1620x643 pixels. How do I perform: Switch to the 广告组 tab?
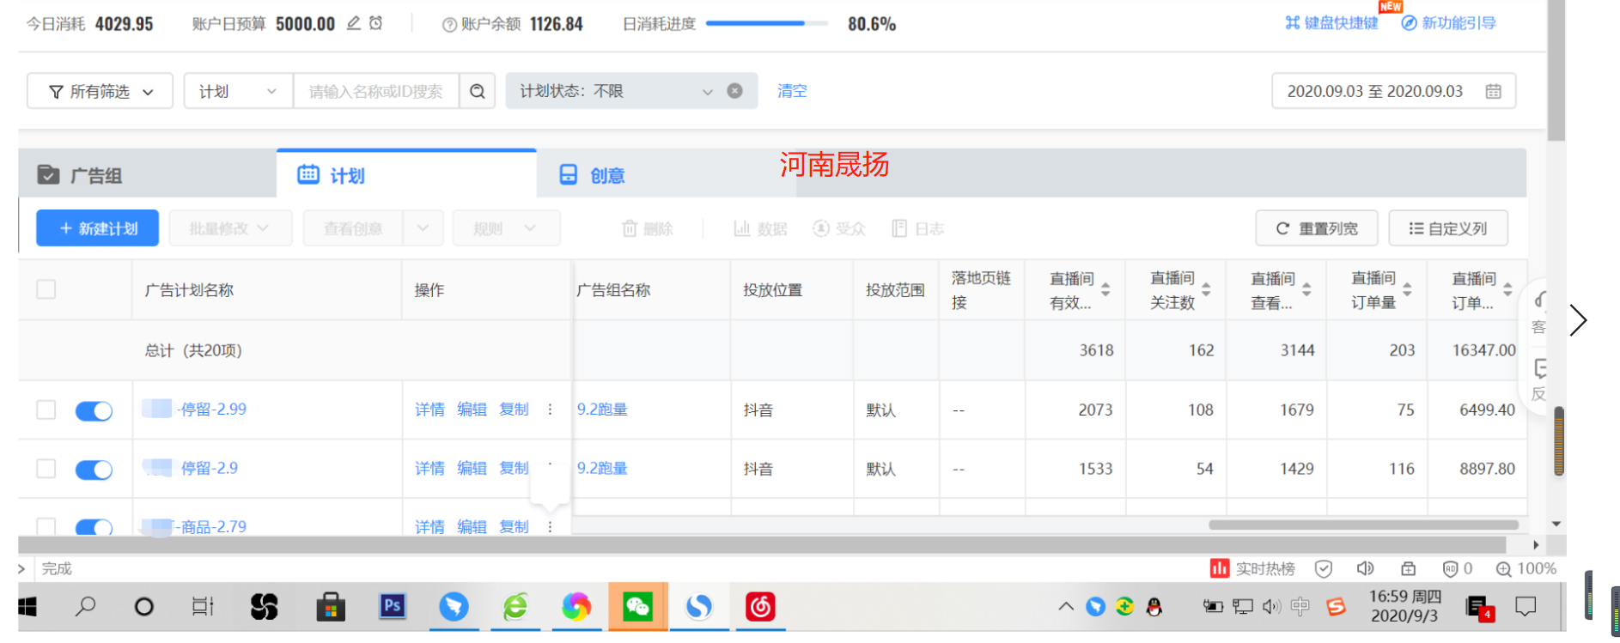(148, 175)
